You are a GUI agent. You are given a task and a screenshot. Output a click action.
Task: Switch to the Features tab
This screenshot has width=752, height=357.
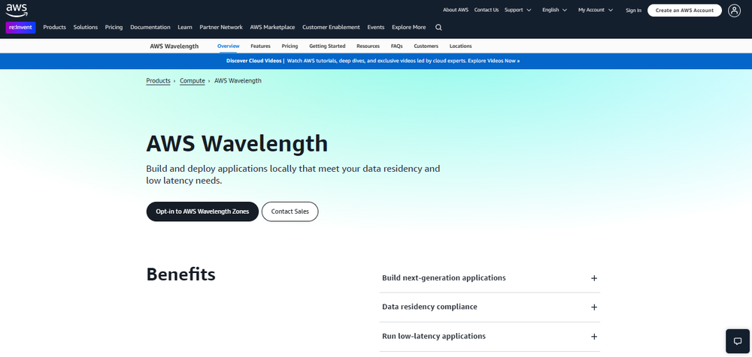[x=260, y=46]
